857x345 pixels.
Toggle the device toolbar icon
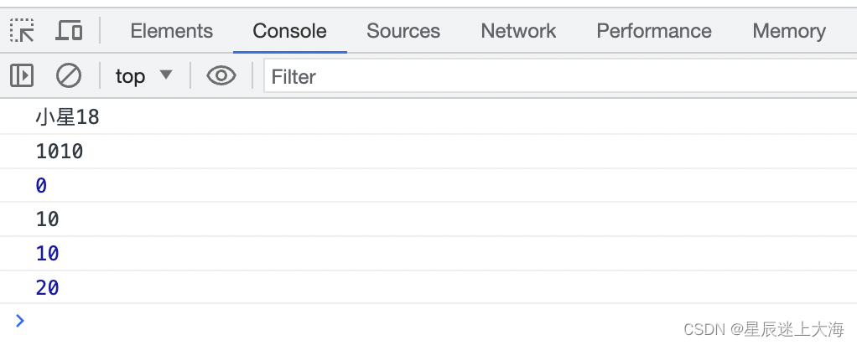tap(69, 31)
